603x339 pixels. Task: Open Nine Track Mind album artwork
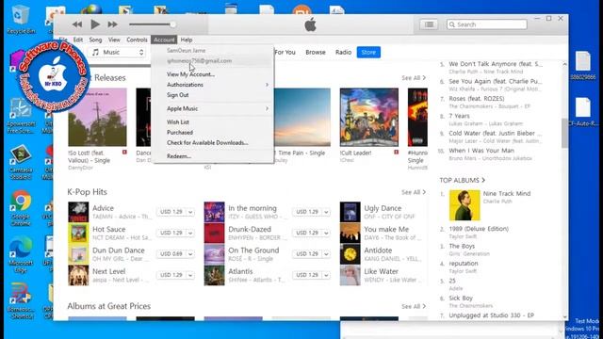point(464,205)
